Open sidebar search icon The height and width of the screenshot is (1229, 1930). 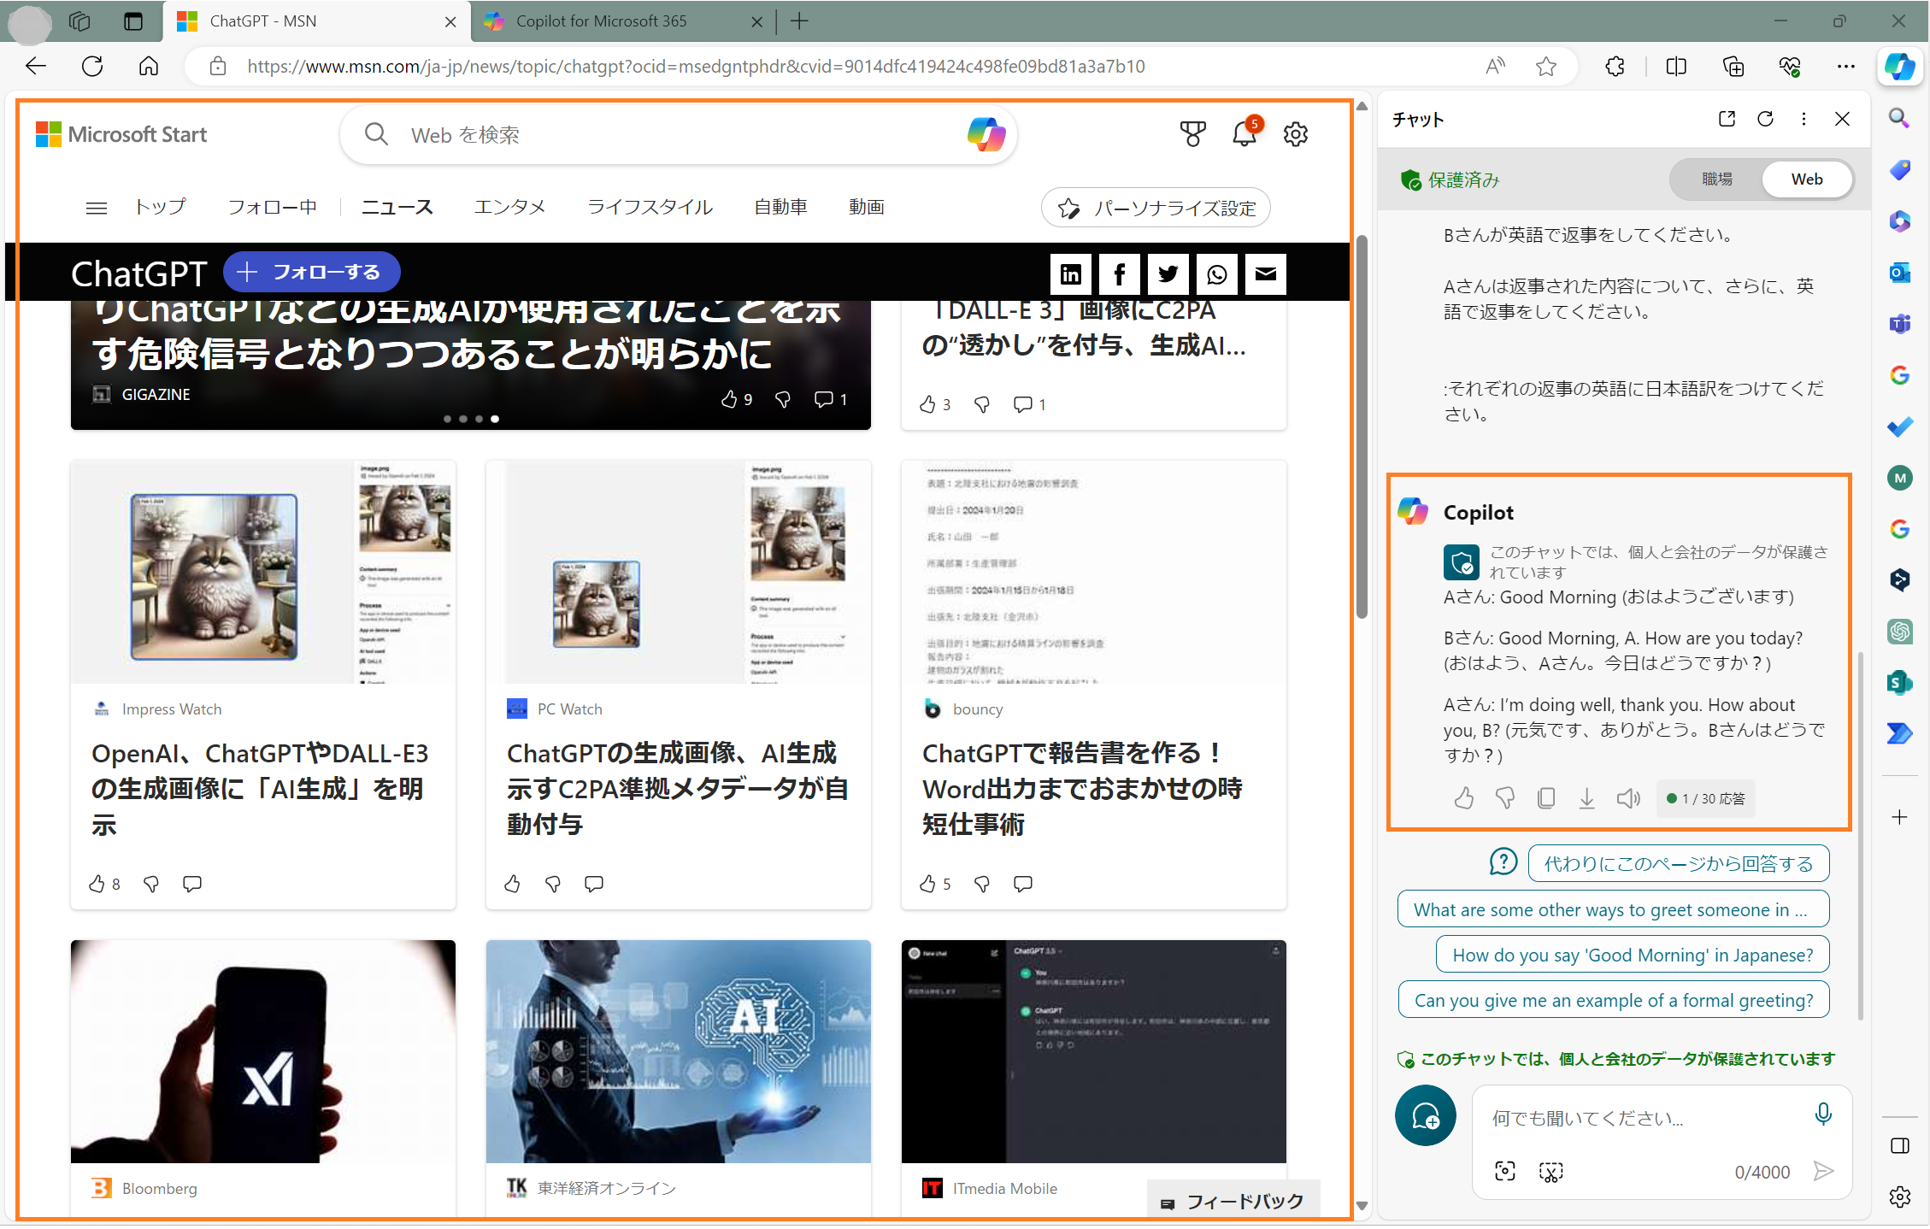(x=1899, y=119)
